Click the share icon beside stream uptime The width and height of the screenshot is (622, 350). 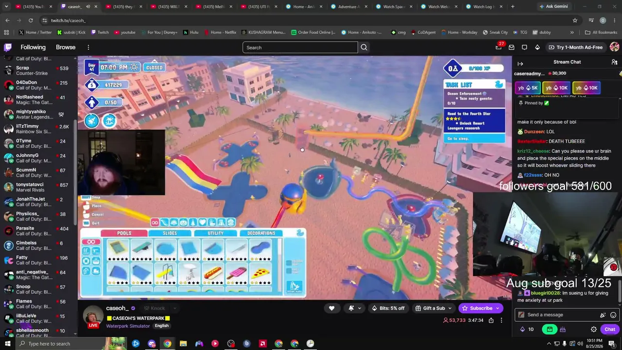coord(491,320)
